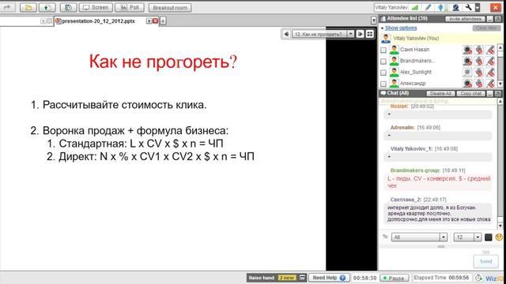Pop out the Chat panel
This screenshot has width=506, height=284.
pyautogui.click(x=498, y=93)
